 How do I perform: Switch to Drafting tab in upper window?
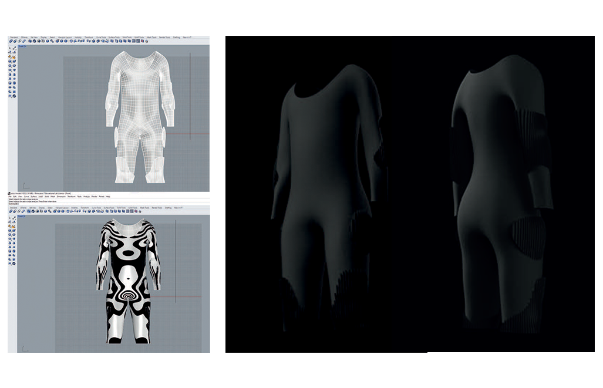coord(177,38)
